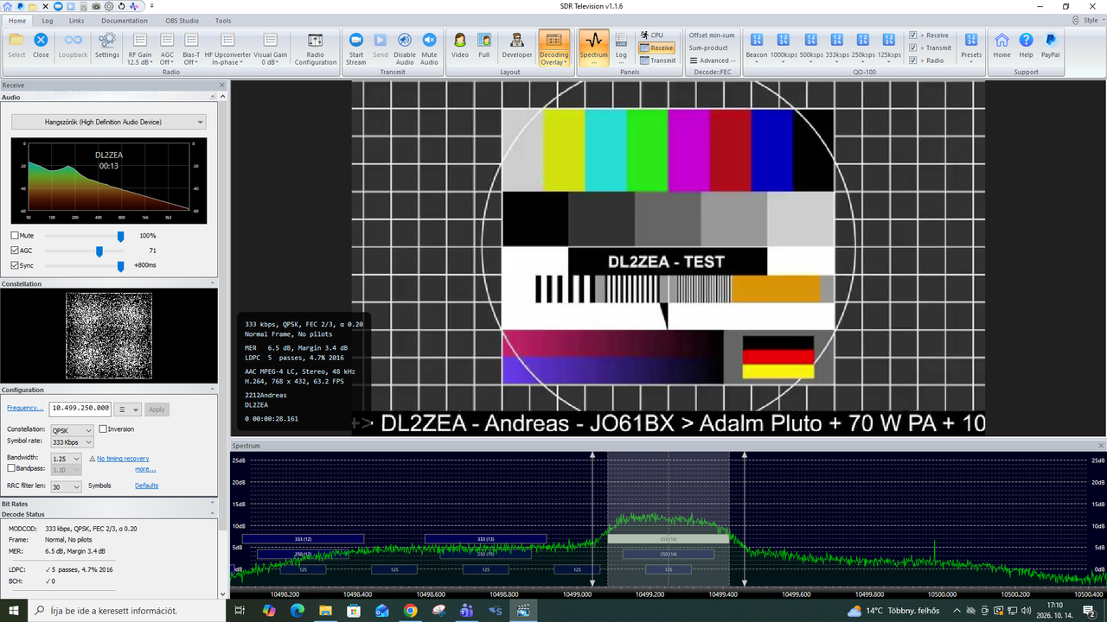
Task: Open the Settings gear in the ribbon
Action: click(x=107, y=46)
